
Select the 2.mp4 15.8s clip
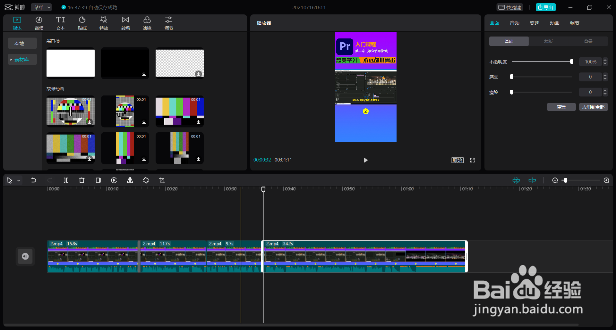click(93, 256)
